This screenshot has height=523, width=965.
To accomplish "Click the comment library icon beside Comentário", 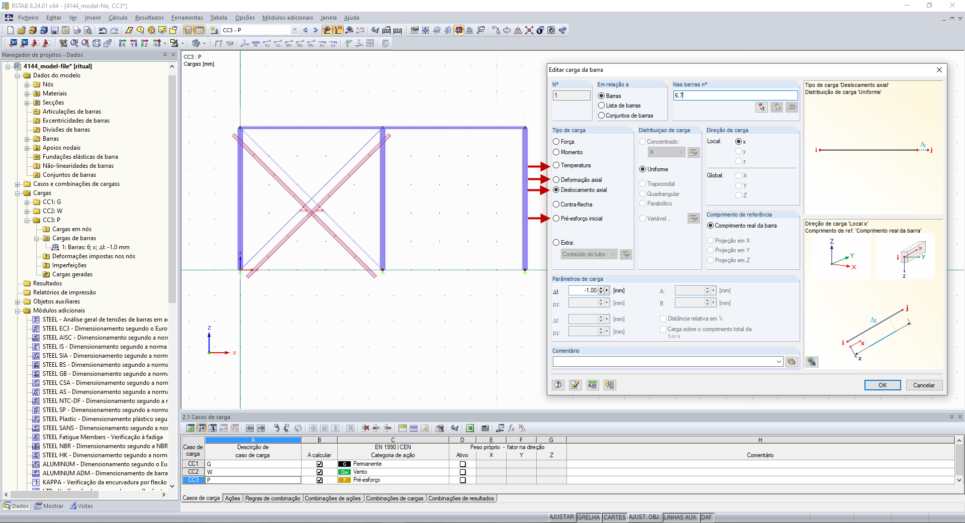I will coord(792,362).
